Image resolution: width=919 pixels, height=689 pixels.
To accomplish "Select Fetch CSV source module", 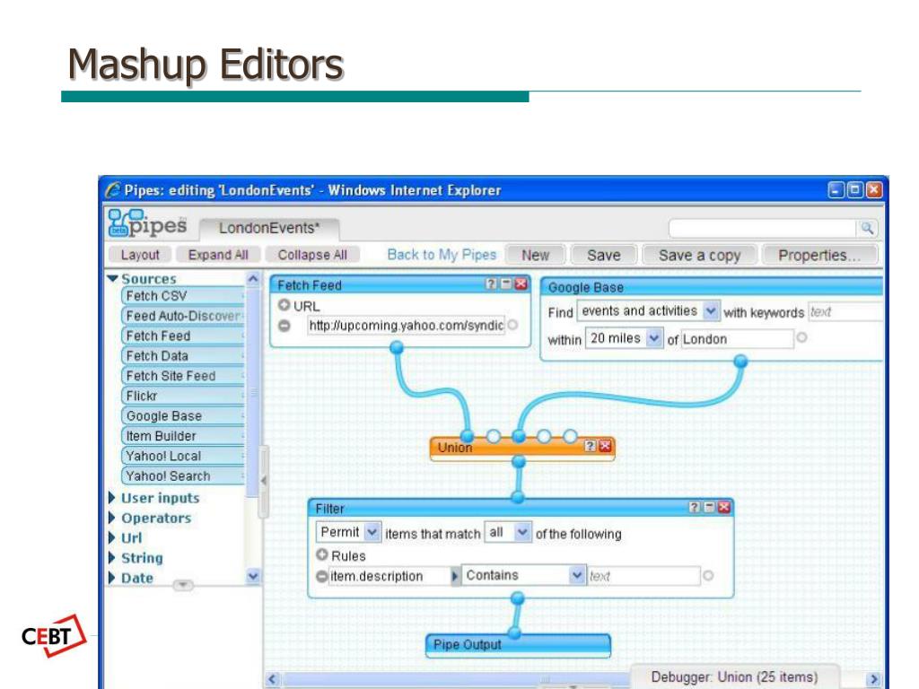I will 183,296.
